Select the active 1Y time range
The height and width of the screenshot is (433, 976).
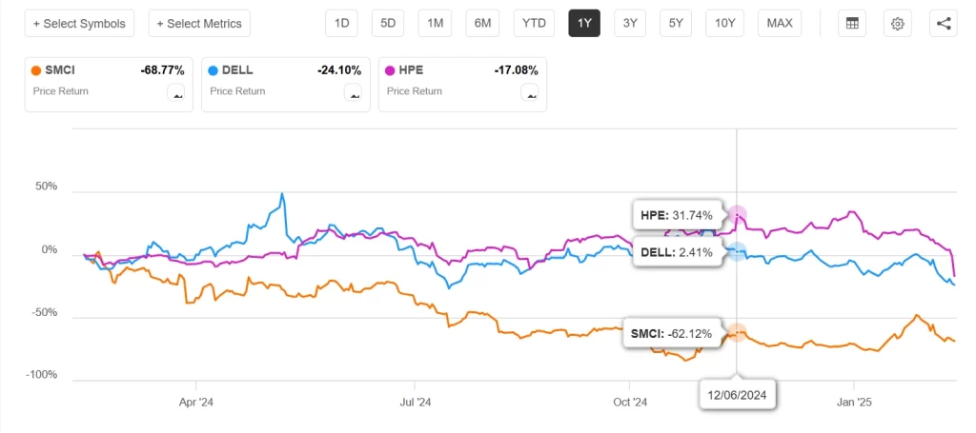tap(584, 24)
